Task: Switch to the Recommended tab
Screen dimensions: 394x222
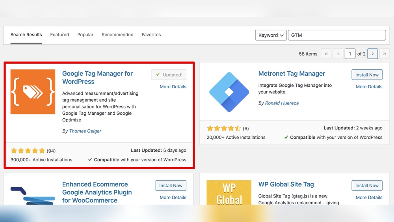Action: [x=117, y=35]
